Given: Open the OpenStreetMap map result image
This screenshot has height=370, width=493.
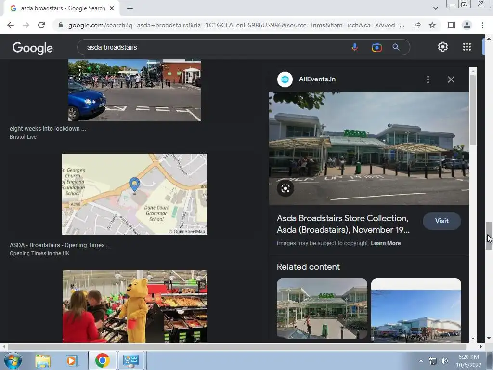Looking at the screenshot, I should click(x=135, y=194).
